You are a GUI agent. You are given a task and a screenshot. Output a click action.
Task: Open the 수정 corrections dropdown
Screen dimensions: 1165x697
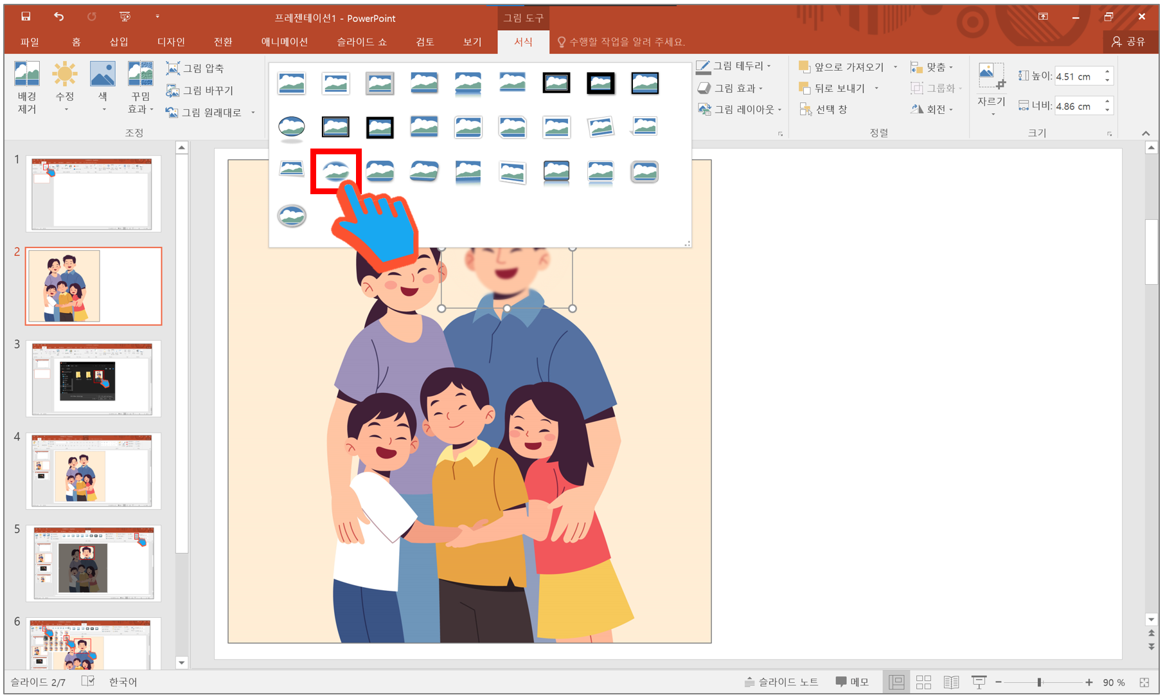tap(65, 88)
